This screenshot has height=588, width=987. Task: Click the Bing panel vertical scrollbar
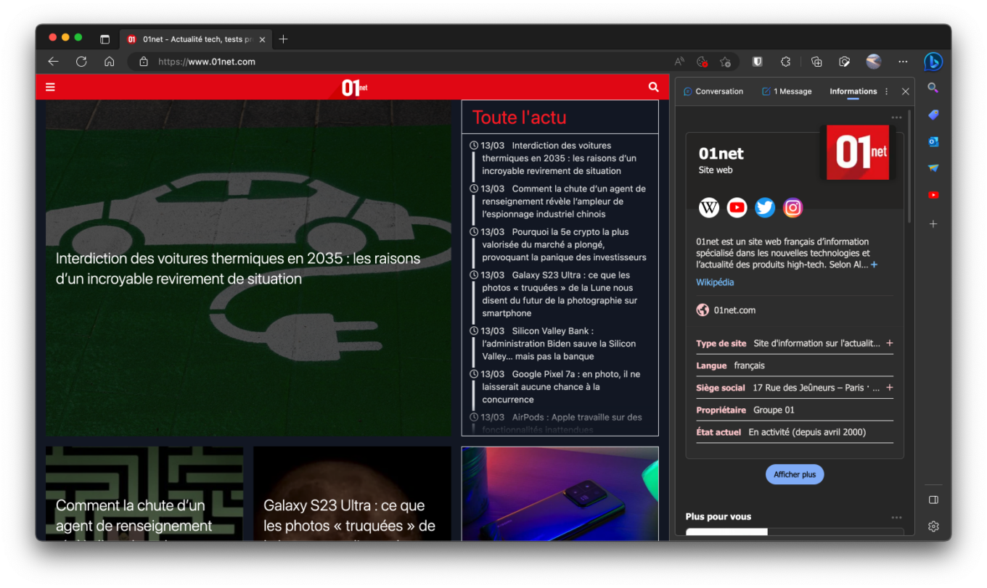909,167
